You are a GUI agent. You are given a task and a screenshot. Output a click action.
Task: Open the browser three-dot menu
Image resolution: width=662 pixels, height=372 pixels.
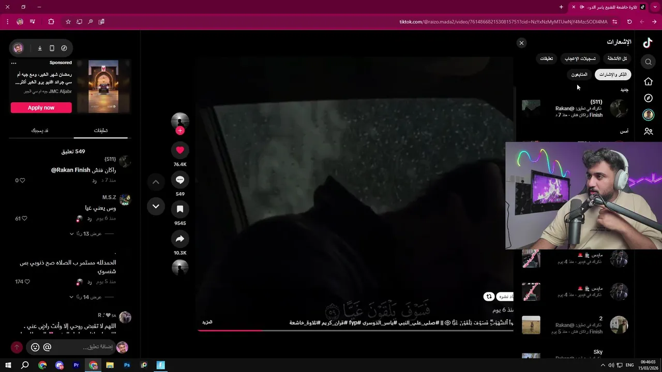(x=7, y=22)
